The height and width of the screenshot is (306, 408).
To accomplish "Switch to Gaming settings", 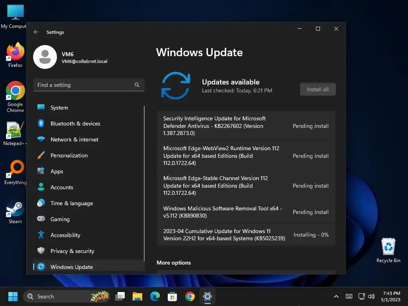I will point(88,219).
